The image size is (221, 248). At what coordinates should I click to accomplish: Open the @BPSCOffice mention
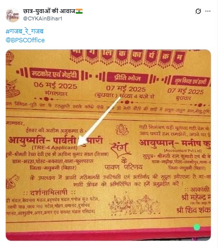click(25, 40)
